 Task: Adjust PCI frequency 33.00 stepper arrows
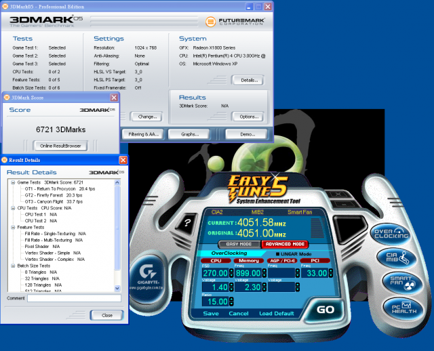[330, 273]
